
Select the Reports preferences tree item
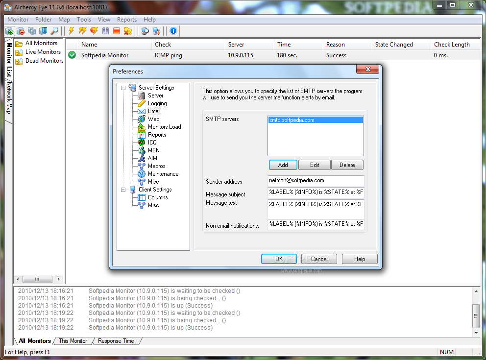click(157, 135)
